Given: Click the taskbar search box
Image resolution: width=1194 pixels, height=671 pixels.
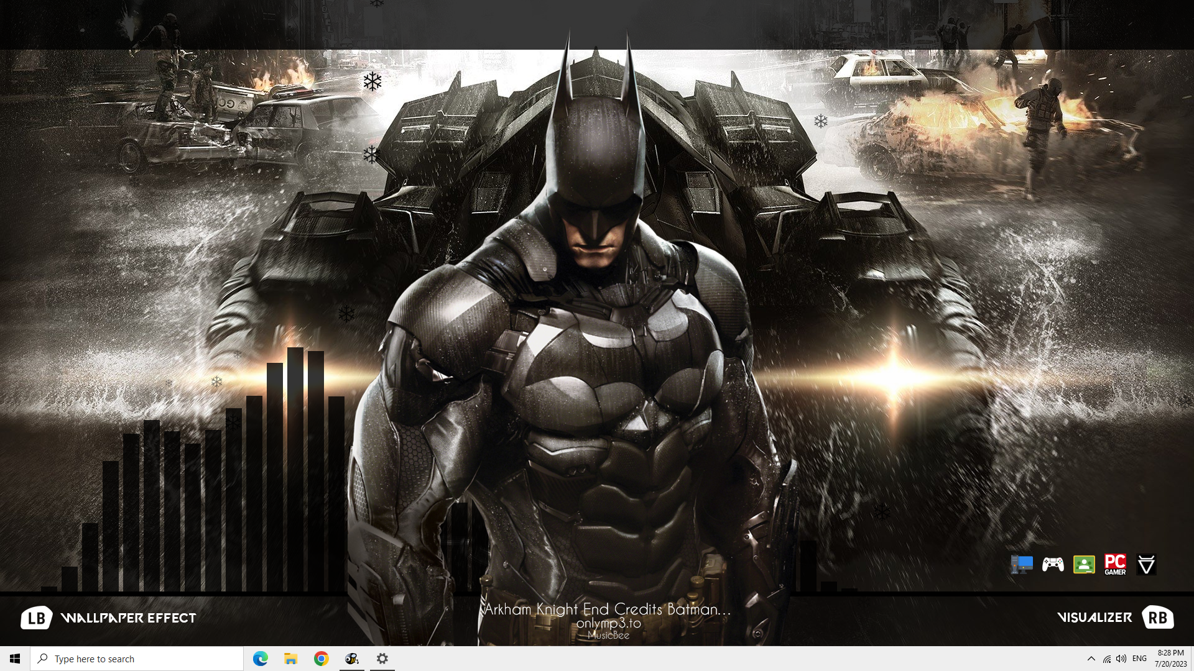Looking at the screenshot, I should point(137,659).
